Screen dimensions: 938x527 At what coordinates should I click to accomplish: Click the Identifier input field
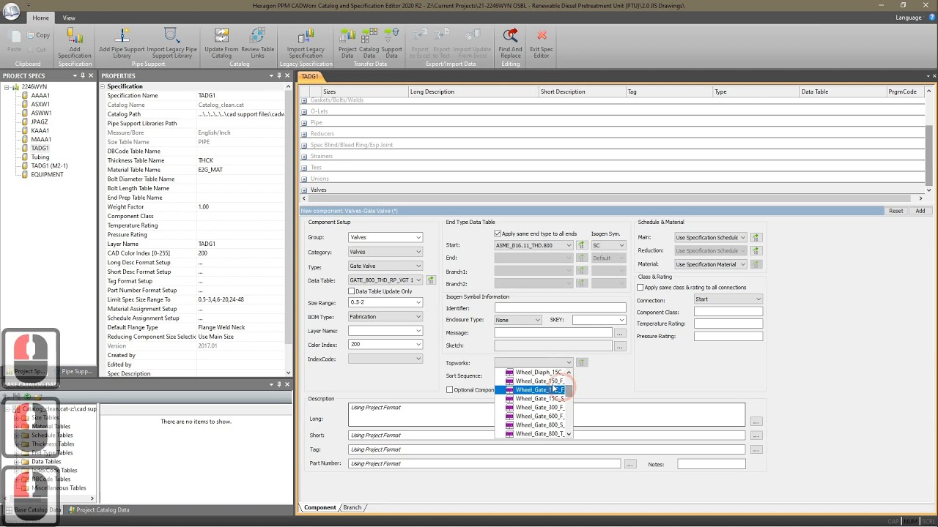pos(560,308)
